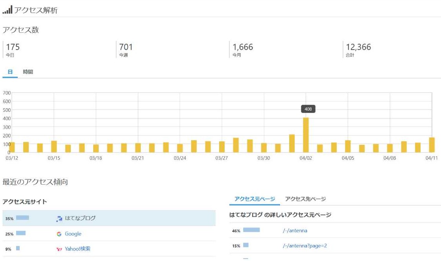Image resolution: width=441 pixels, height=261 pixels.
Task: Open the Yahoo!検索 referrer link
Action: [77, 249]
